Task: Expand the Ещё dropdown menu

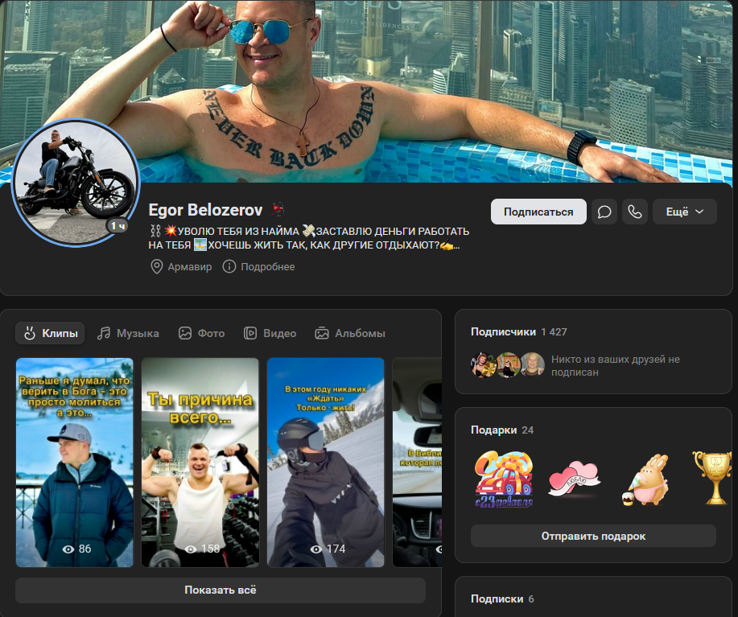Action: [684, 212]
